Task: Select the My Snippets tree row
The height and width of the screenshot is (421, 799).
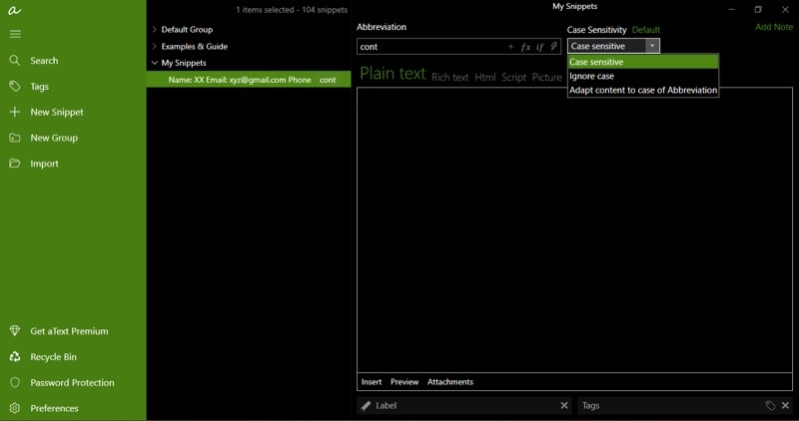Action: [x=249, y=63]
